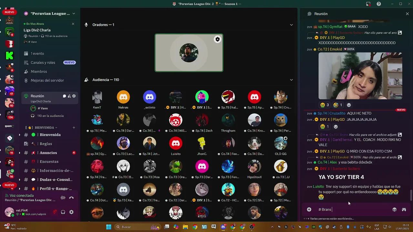This screenshot has width=413, height=232.
Task: Collapse the Audiencia — 110 section chevron
Action: 291,80
